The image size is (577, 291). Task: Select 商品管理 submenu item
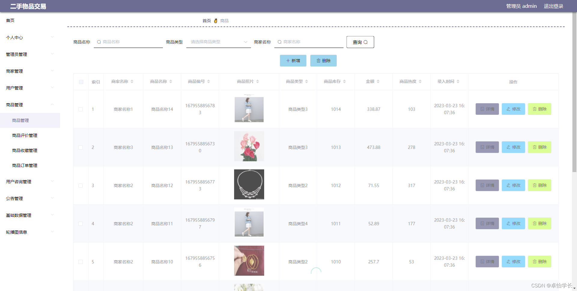30,120
